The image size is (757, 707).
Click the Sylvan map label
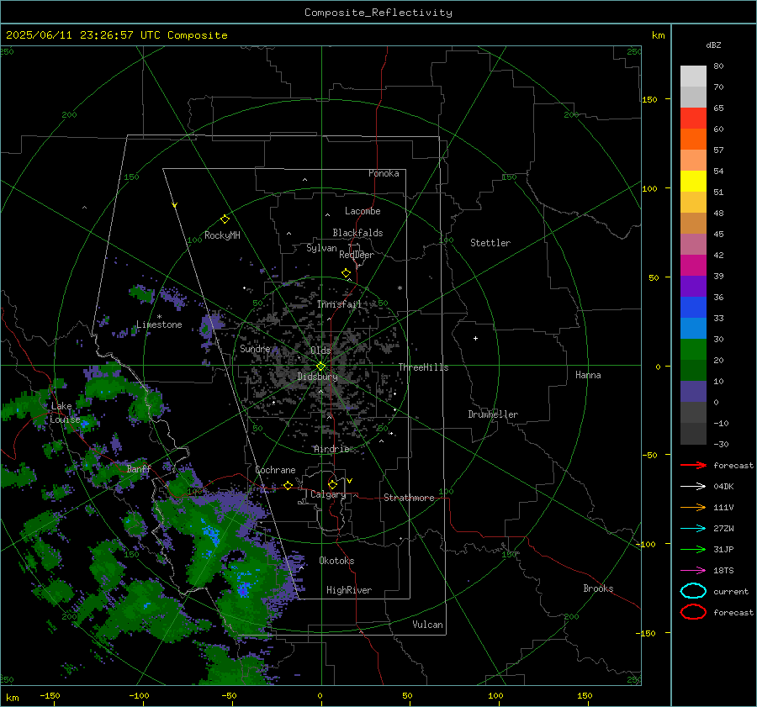321,248
